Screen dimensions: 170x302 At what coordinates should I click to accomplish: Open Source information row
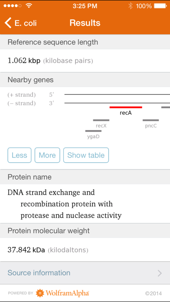(85, 273)
